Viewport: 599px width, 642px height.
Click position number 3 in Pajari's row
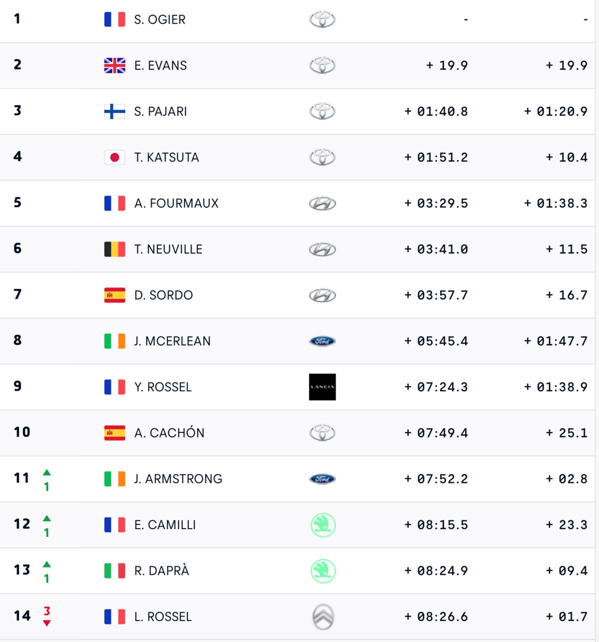coord(17,111)
